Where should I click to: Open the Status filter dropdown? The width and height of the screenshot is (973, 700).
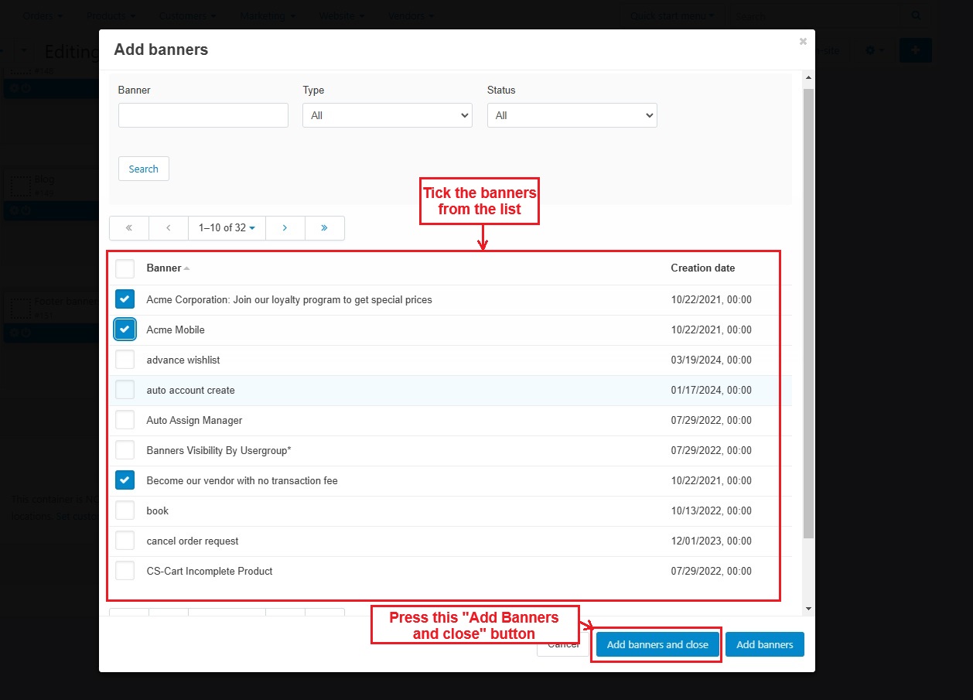(x=572, y=115)
